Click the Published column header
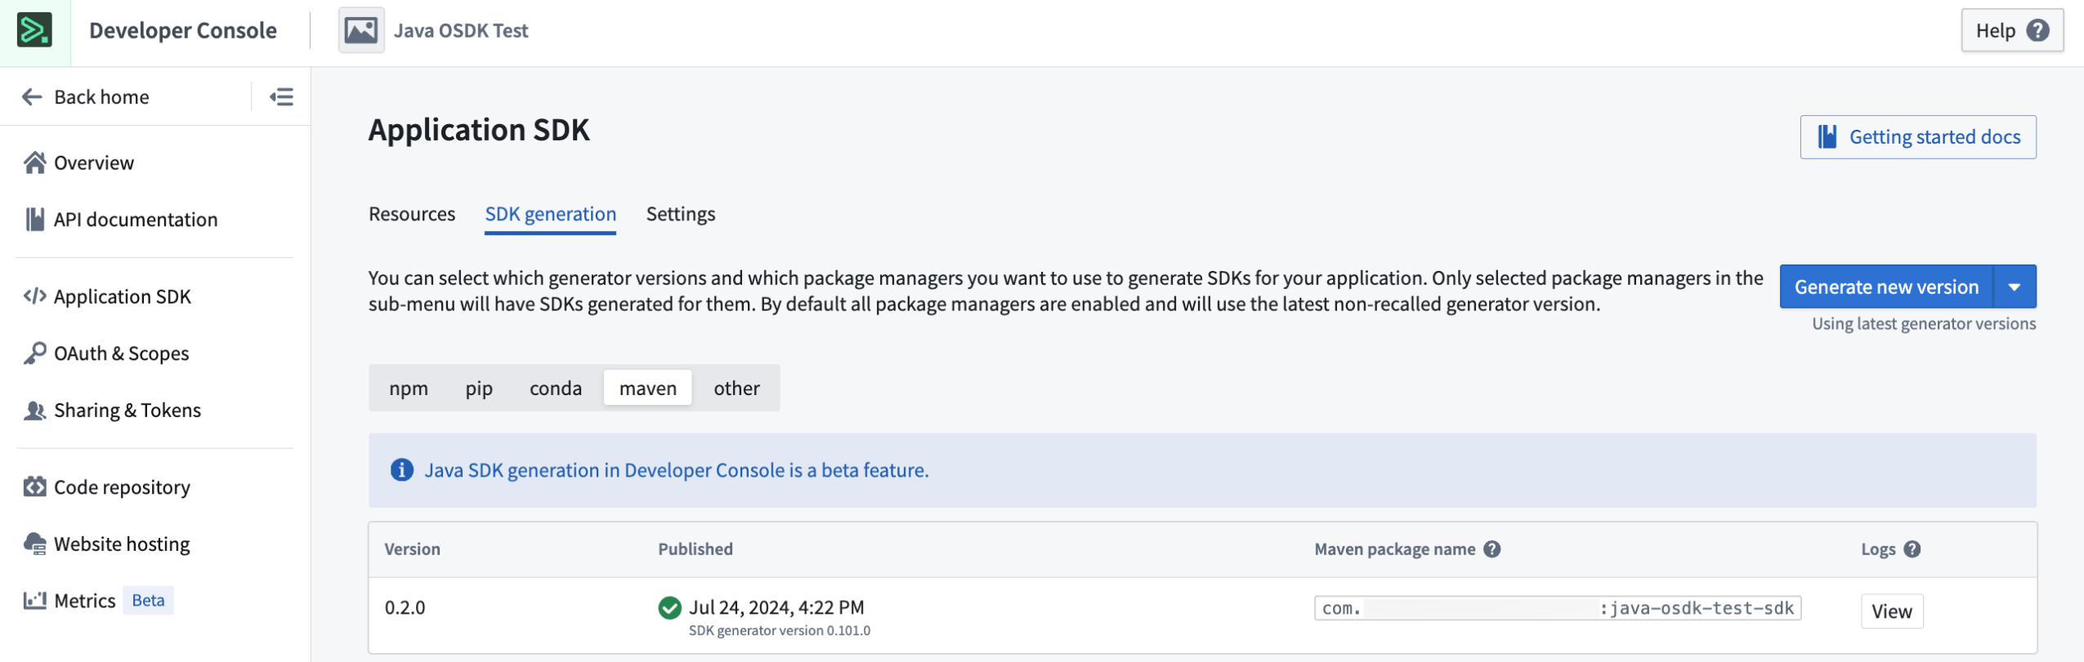Screen dimensions: 2084x662 pos(695,549)
